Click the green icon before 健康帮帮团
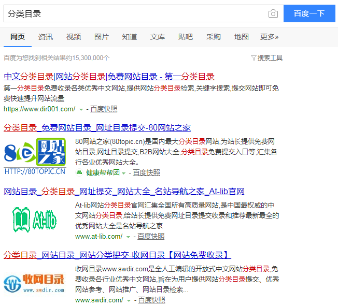 click(x=79, y=172)
